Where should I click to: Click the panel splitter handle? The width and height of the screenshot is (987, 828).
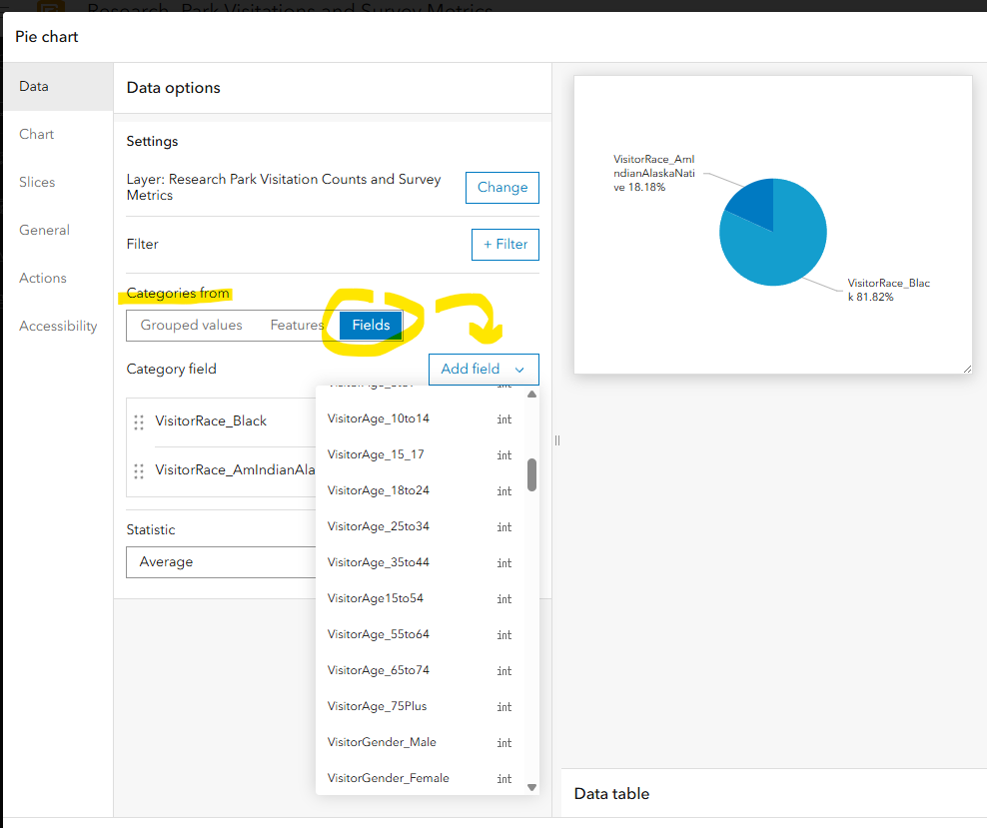(557, 440)
